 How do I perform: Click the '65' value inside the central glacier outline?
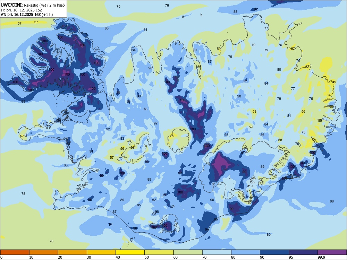[x=172, y=136]
